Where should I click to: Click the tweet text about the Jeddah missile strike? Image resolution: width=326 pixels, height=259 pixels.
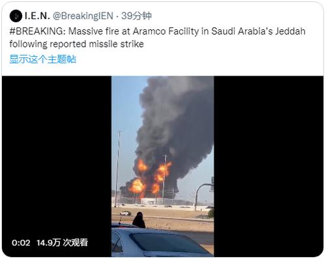157,38
